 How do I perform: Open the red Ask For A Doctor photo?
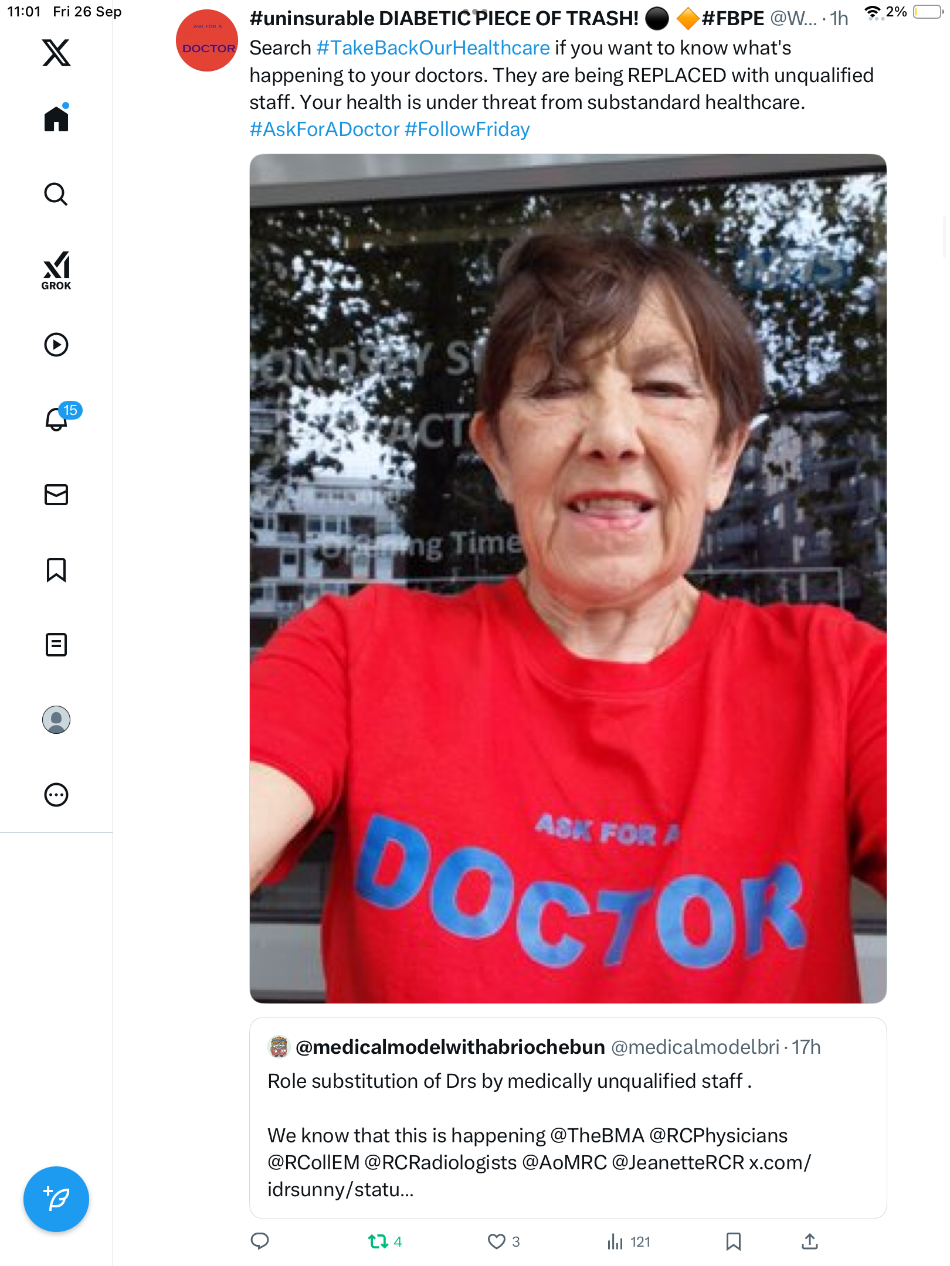pos(568,578)
